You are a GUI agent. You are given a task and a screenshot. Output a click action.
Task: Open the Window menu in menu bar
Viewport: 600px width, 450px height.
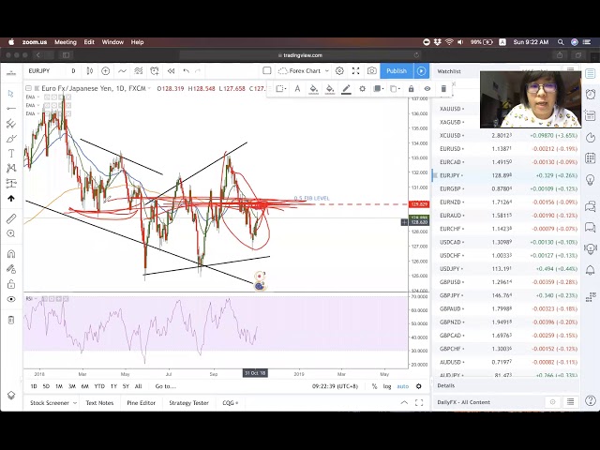[112, 42]
